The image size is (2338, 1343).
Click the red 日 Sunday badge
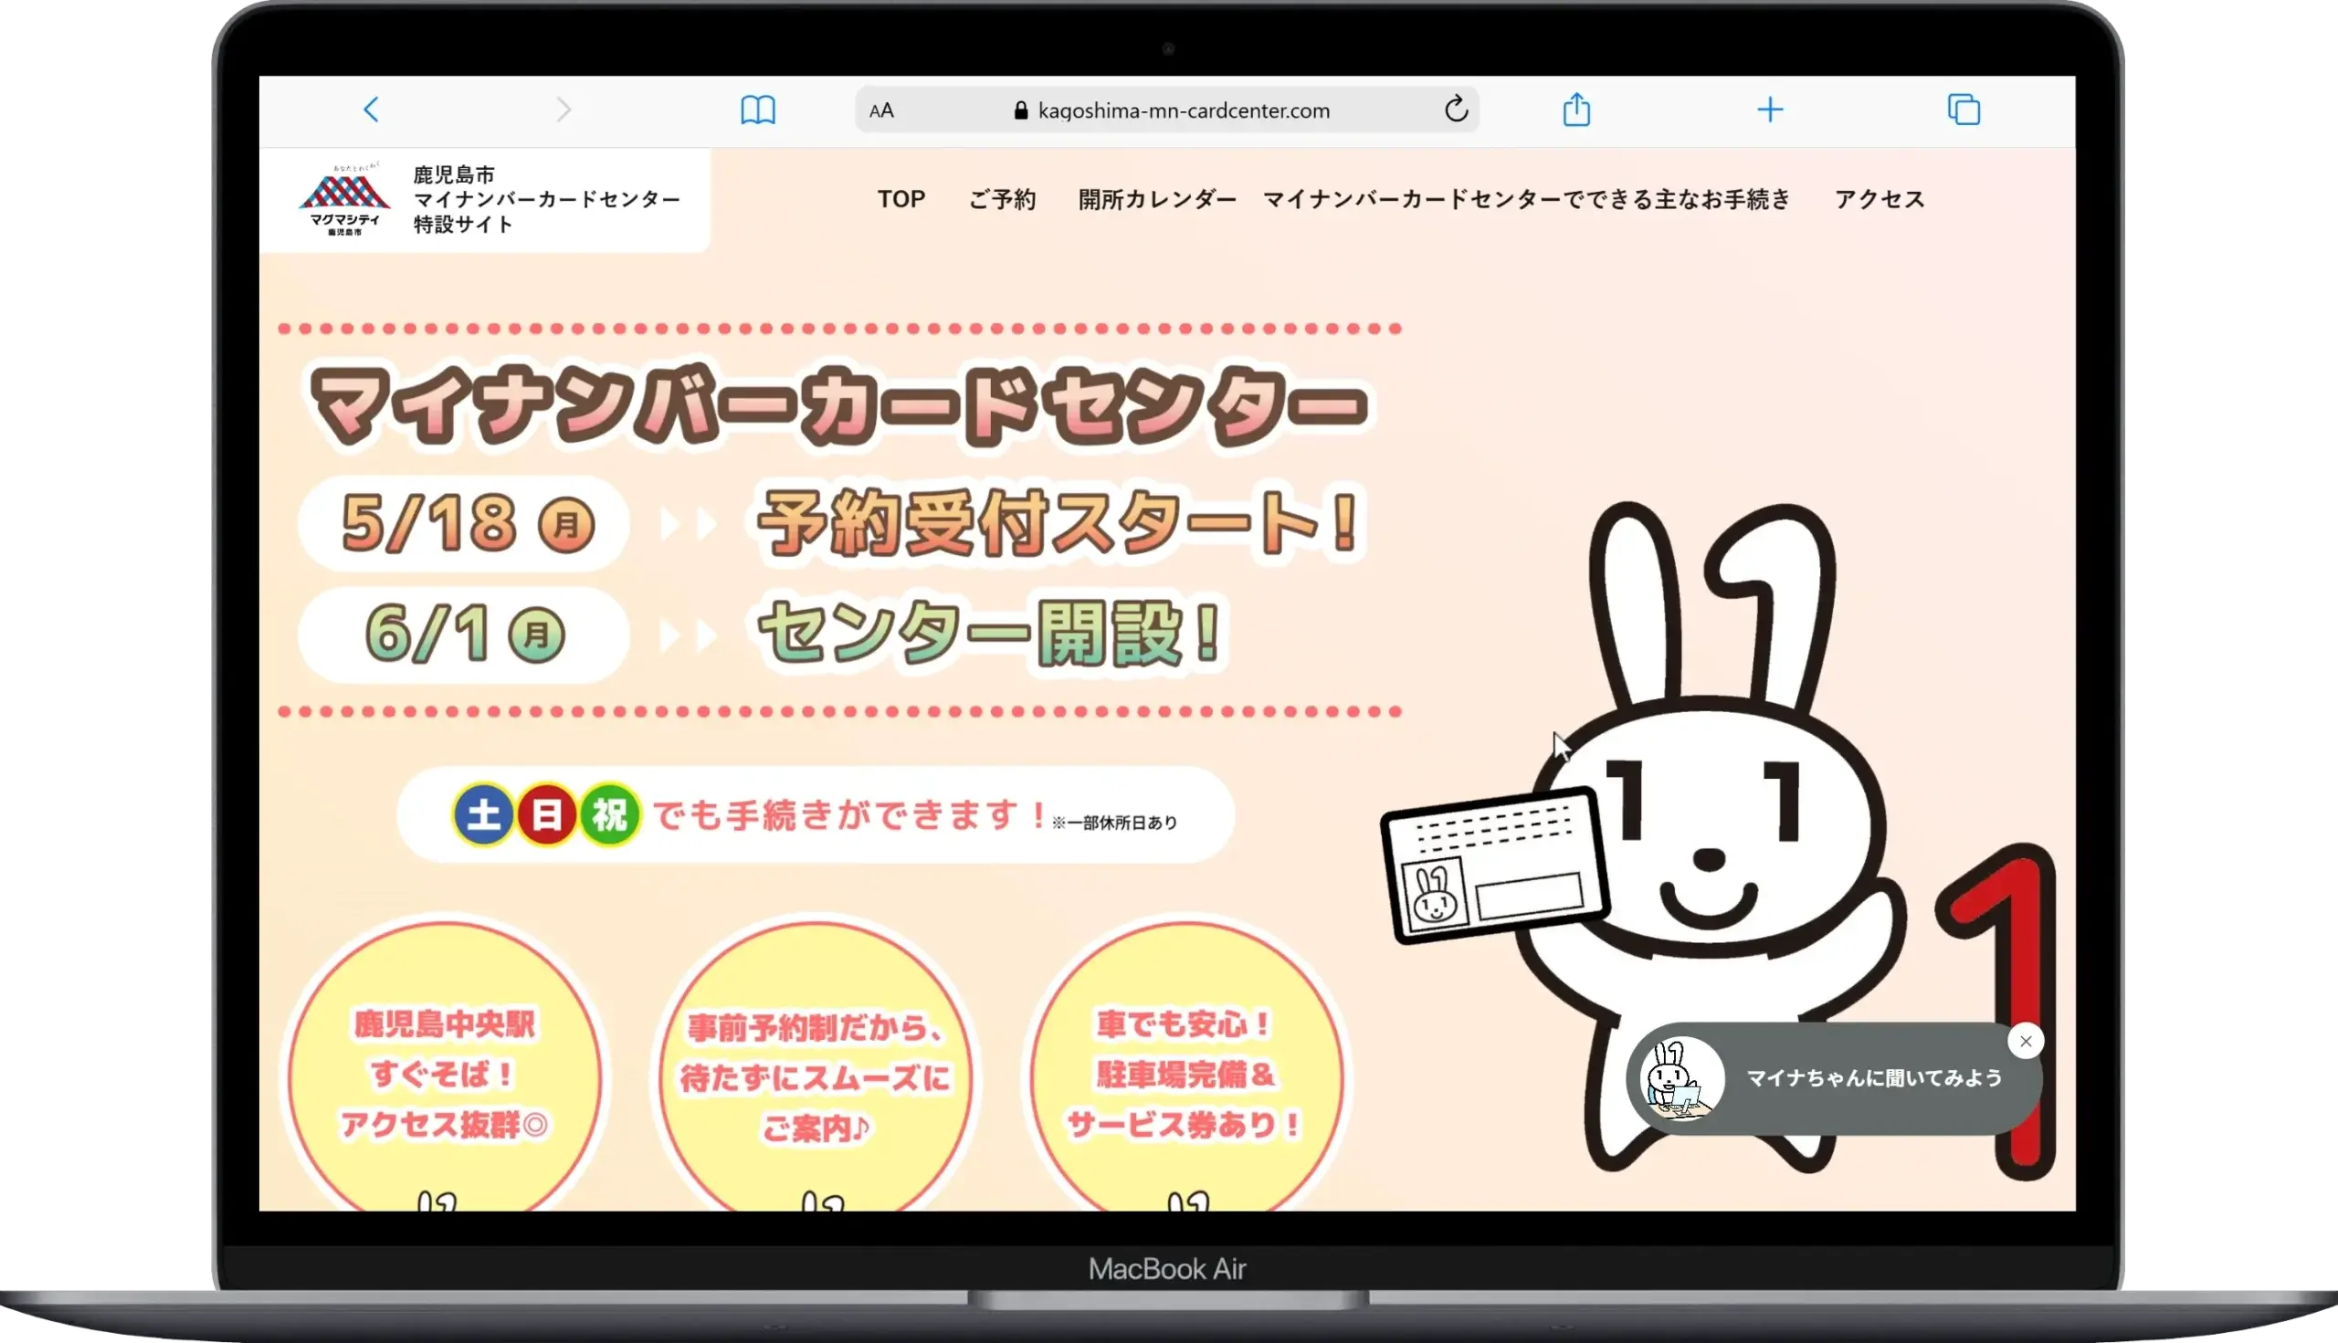pos(546,814)
